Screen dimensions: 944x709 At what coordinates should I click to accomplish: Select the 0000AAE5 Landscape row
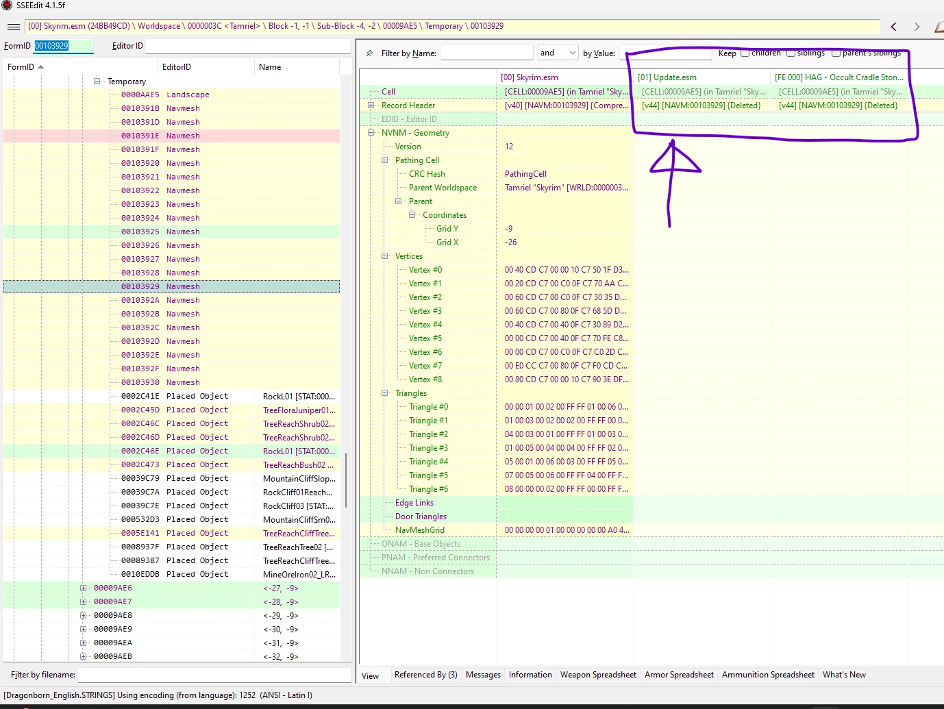(171, 95)
